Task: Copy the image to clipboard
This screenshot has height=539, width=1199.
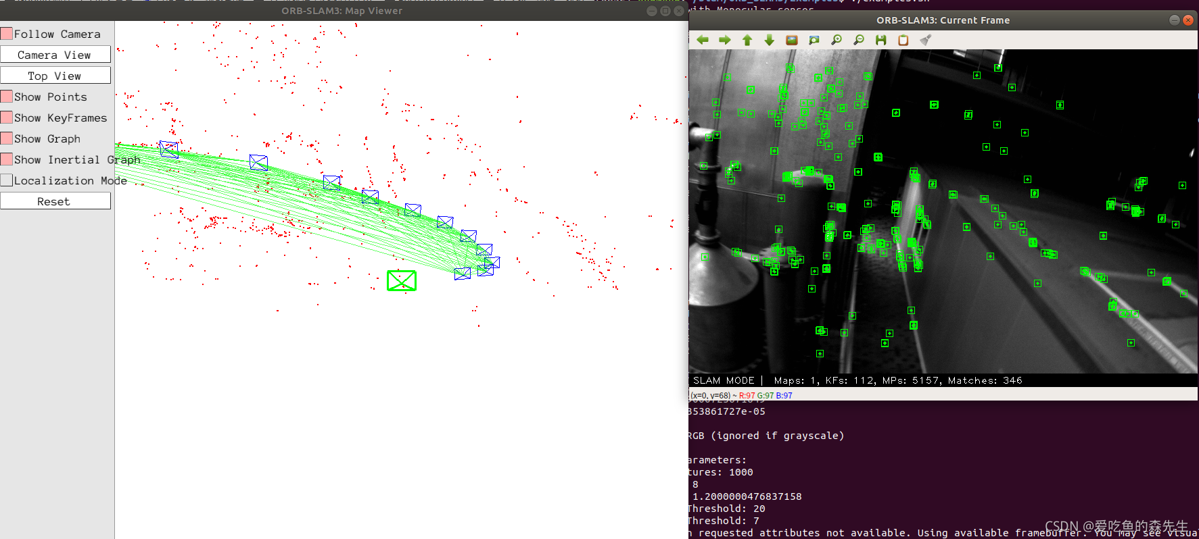Action: click(x=903, y=40)
